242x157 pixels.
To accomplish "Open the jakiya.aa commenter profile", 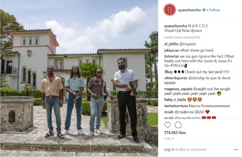I will [x=172, y=50].
